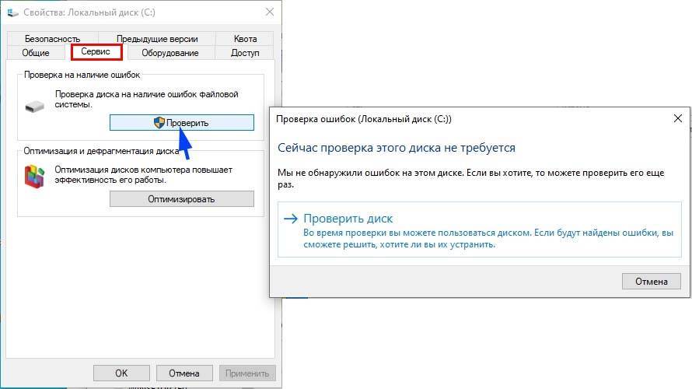Click the text Во время проверки вы можете пользоваться диском
Image resolution: width=692 pixels, height=389 pixels.
pyautogui.click(x=417, y=233)
